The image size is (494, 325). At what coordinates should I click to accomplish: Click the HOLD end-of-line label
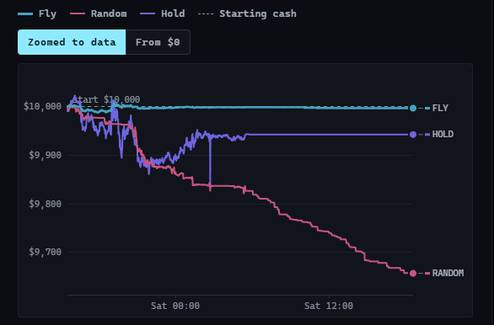coord(443,135)
